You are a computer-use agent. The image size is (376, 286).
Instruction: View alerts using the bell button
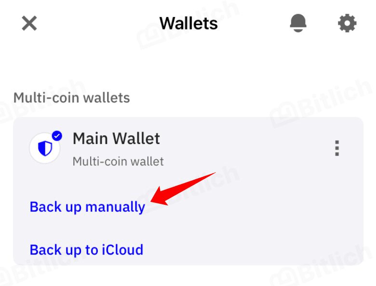pos(298,23)
